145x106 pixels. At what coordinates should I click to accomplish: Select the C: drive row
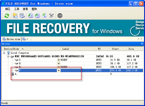[x=72, y=60]
